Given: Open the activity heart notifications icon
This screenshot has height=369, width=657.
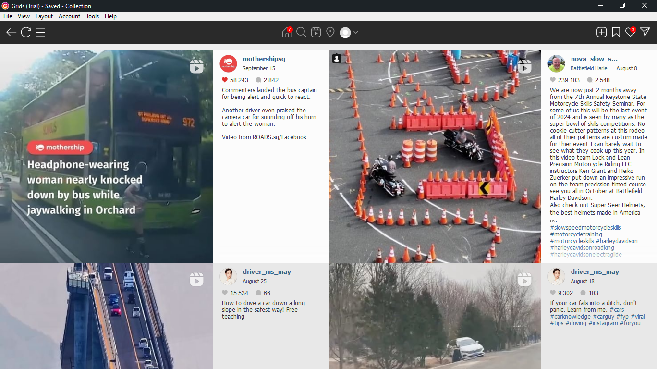Looking at the screenshot, I should [630, 32].
